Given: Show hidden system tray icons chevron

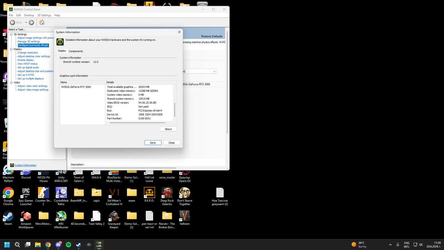Looking at the screenshot, I should [x=390, y=245].
